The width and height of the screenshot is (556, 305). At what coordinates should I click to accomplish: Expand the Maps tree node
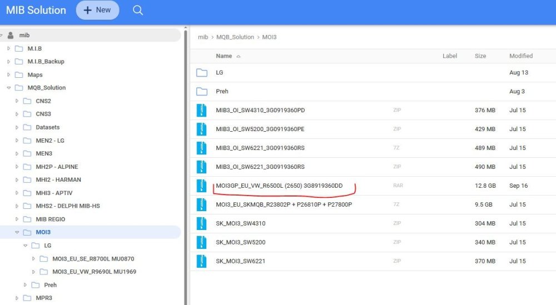(8, 74)
